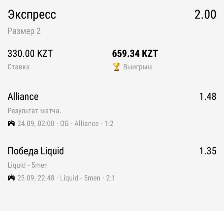Screen dimensions: 224x211
Task: Open the Экспресс bet title
Action: click(x=32, y=15)
